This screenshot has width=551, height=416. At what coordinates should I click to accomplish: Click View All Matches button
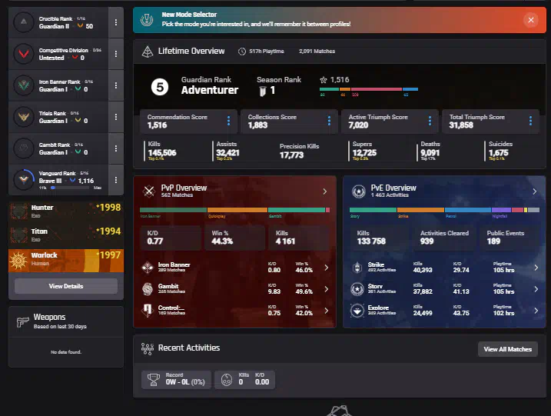coord(507,349)
